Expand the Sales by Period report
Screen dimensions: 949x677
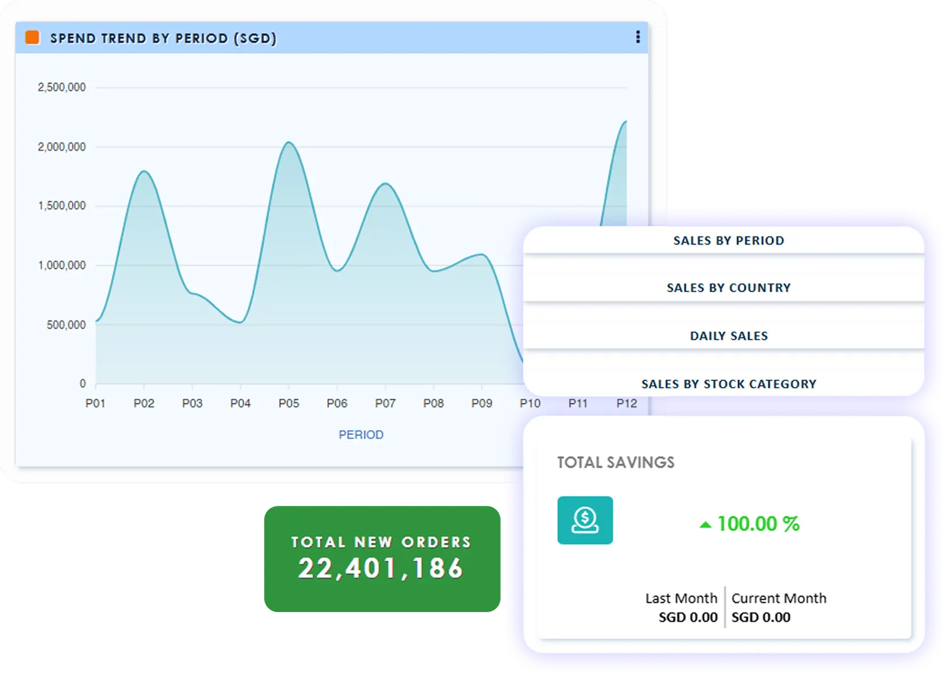click(729, 240)
